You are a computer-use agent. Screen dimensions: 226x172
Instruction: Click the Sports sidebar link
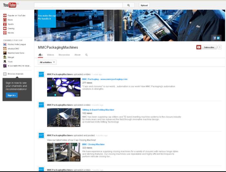[x=11, y=24]
